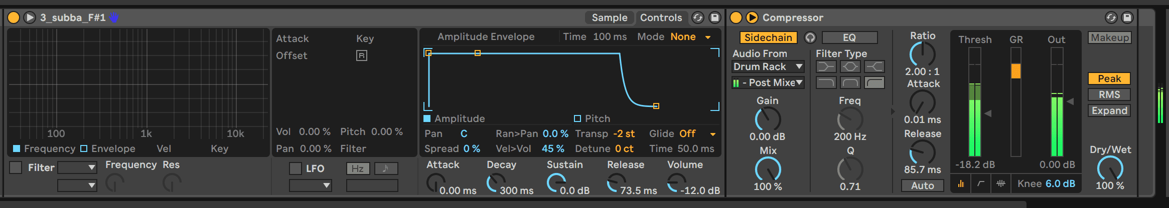Click the filter Res knob
The height and width of the screenshot is (208, 1169).
tap(172, 183)
